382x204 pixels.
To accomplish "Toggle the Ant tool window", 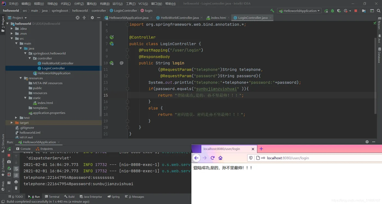I will (x=379, y=38).
